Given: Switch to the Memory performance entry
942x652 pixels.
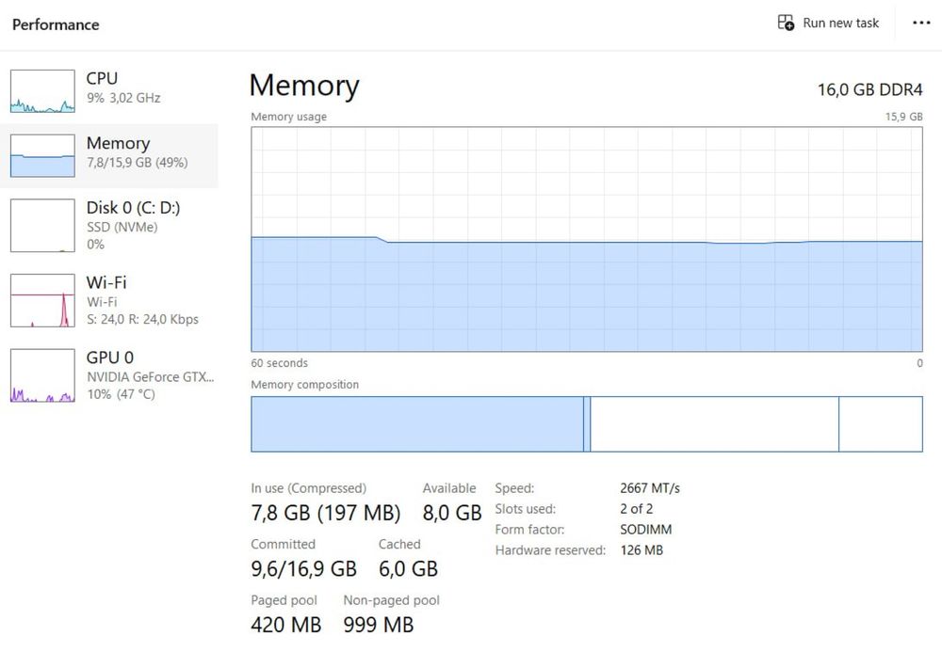Looking at the screenshot, I should pos(108,155).
